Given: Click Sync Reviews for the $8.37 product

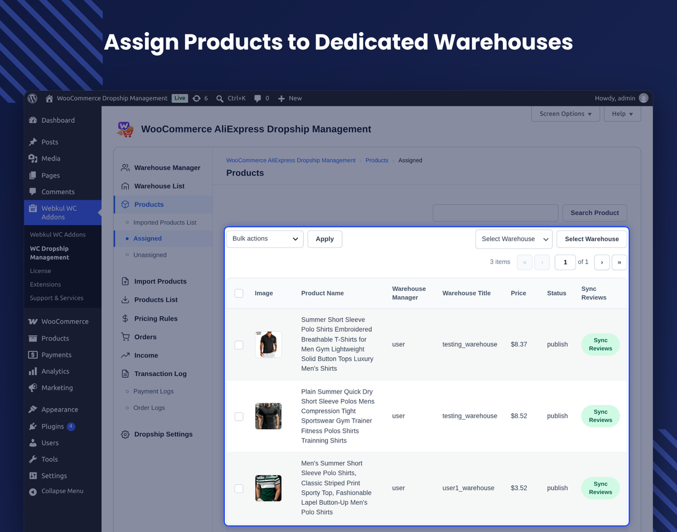Looking at the screenshot, I should 600,345.
